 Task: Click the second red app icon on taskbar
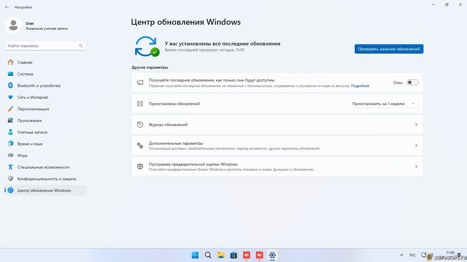(x=259, y=255)
